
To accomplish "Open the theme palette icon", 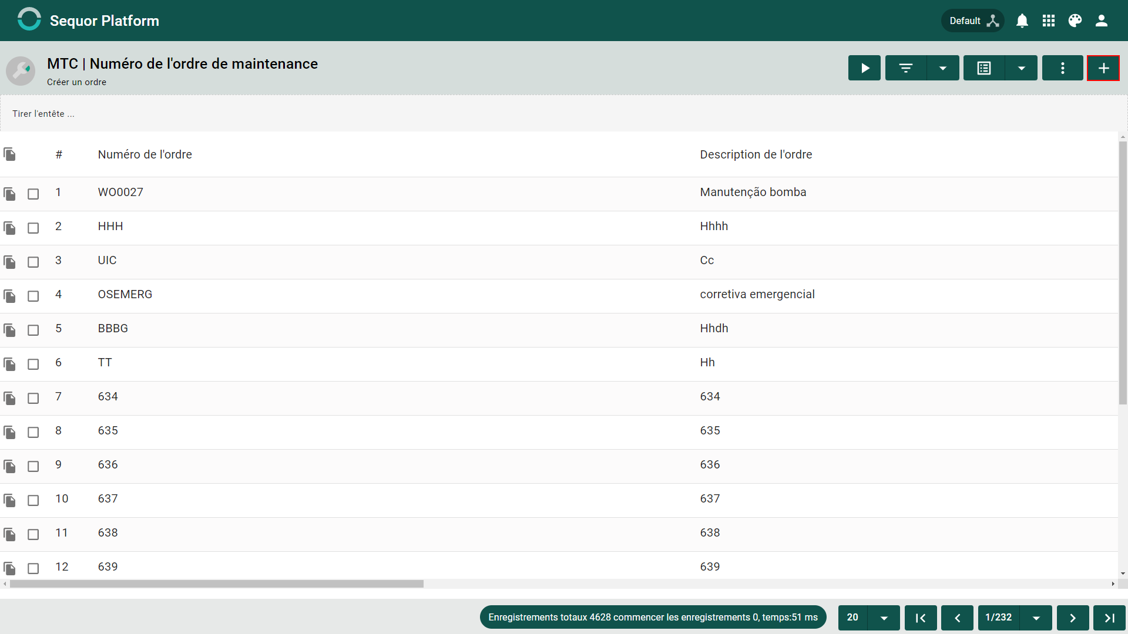I will (1075, 21).
